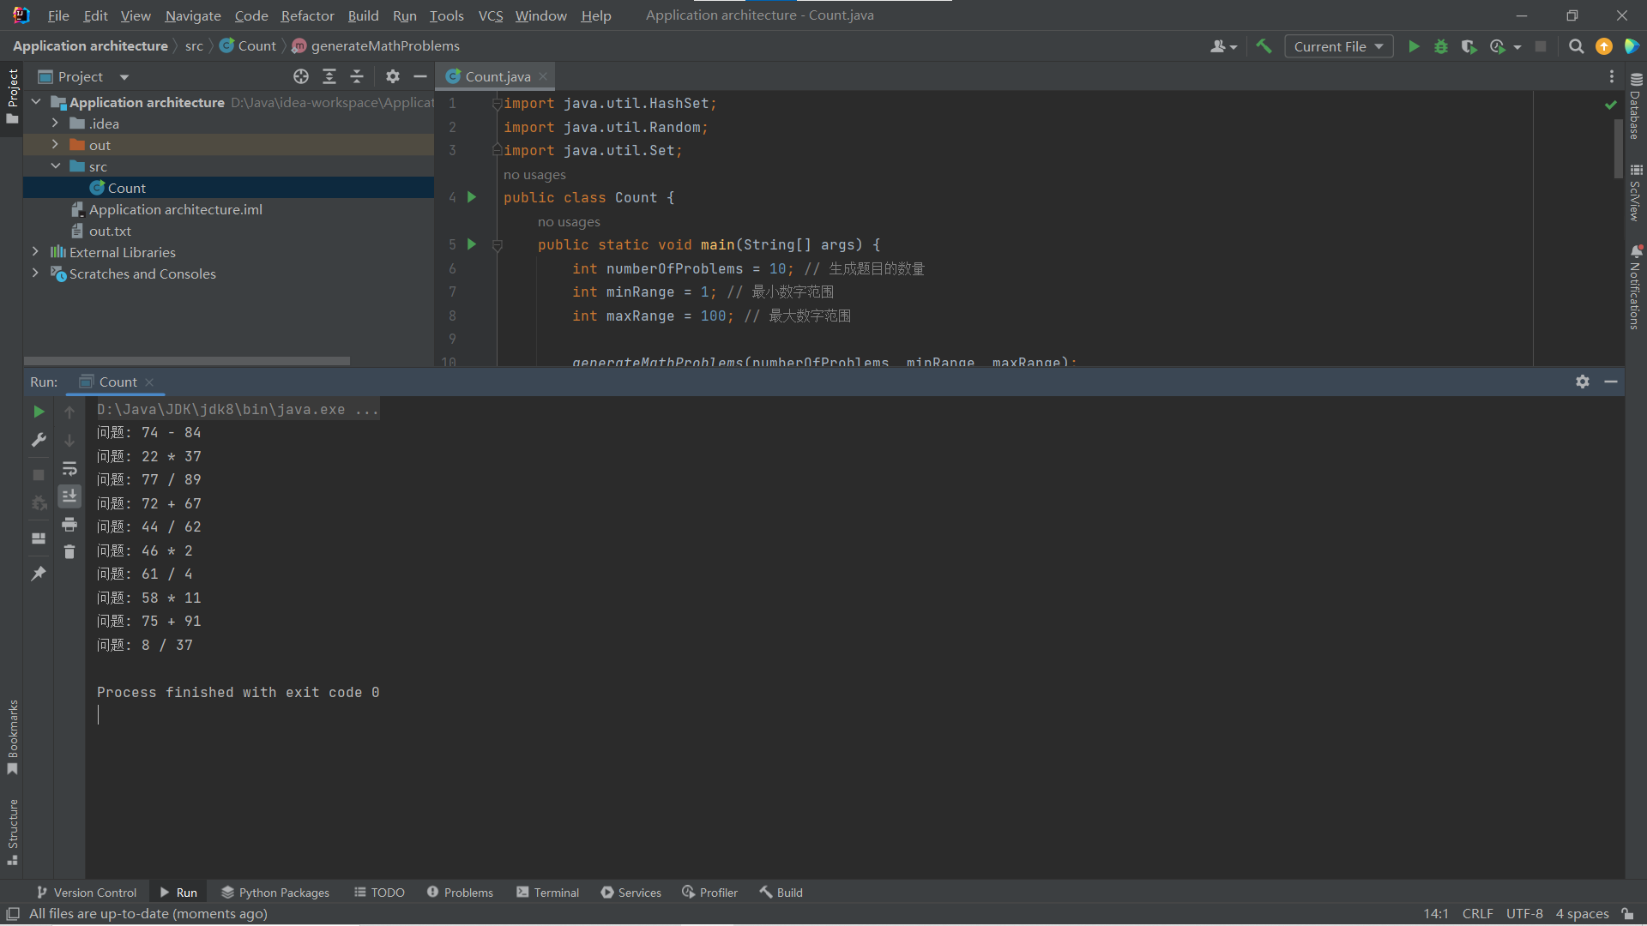
Task: Click the project tree horizontal scrollbar
Action: pos(187,361)
